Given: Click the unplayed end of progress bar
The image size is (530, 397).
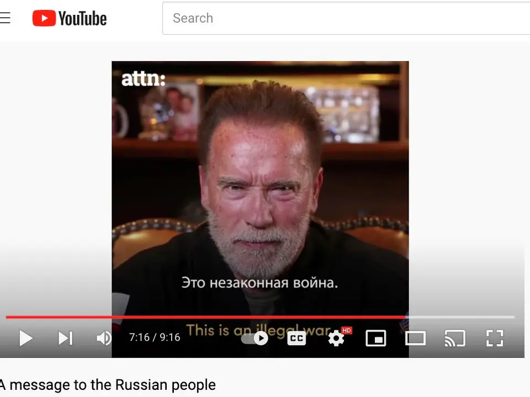Looking at the screenshot, I should [x=460, y=317].
